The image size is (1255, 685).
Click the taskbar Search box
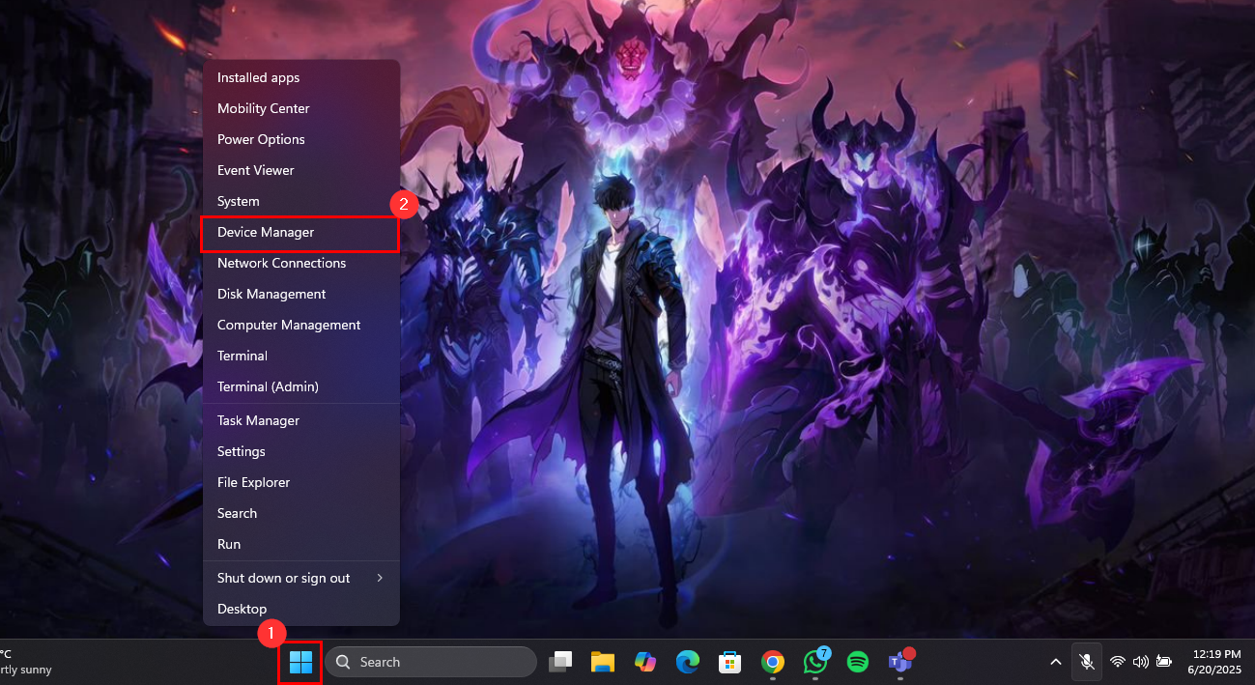(431, 662)
